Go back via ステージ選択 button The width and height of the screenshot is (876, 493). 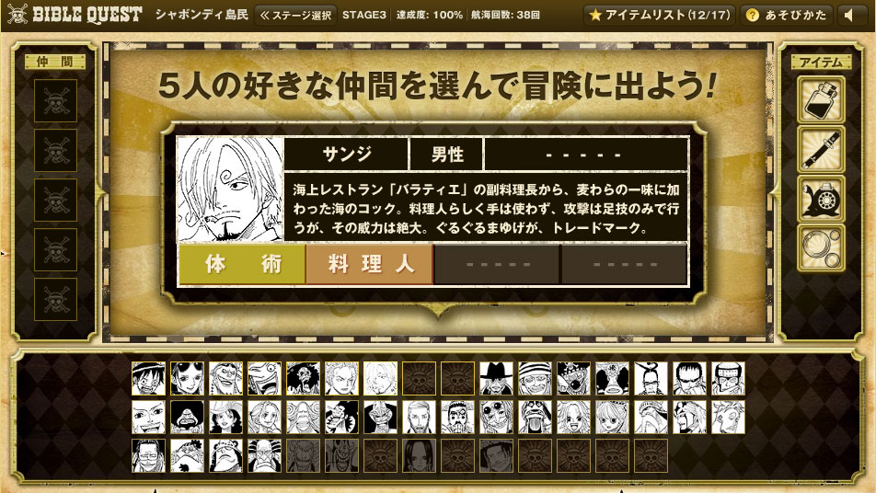coord(295,15)
